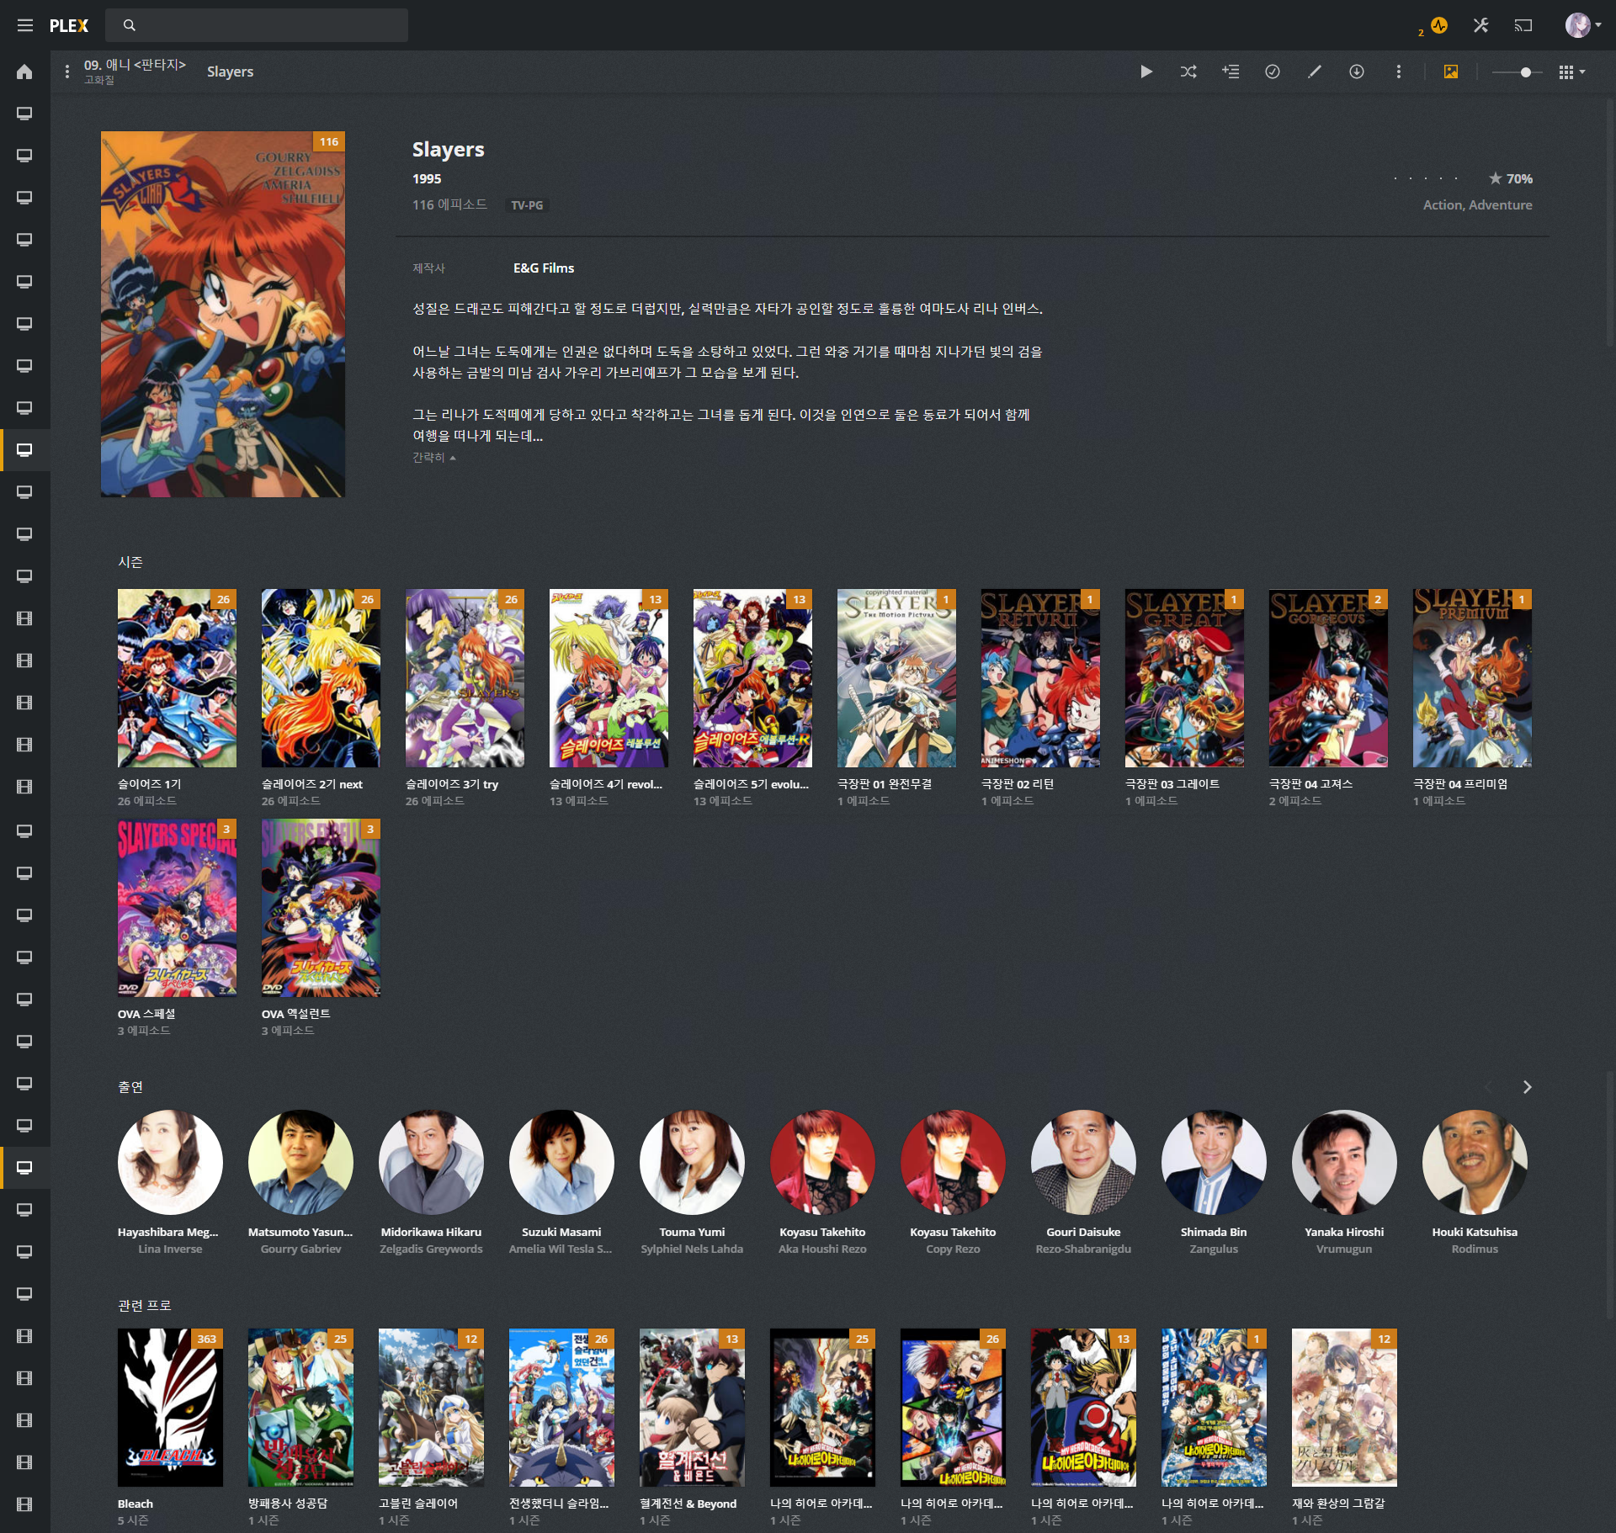Open OVA 스페셜 season
This screenshot has height=1533, width=1616.
tap(177, 908)
